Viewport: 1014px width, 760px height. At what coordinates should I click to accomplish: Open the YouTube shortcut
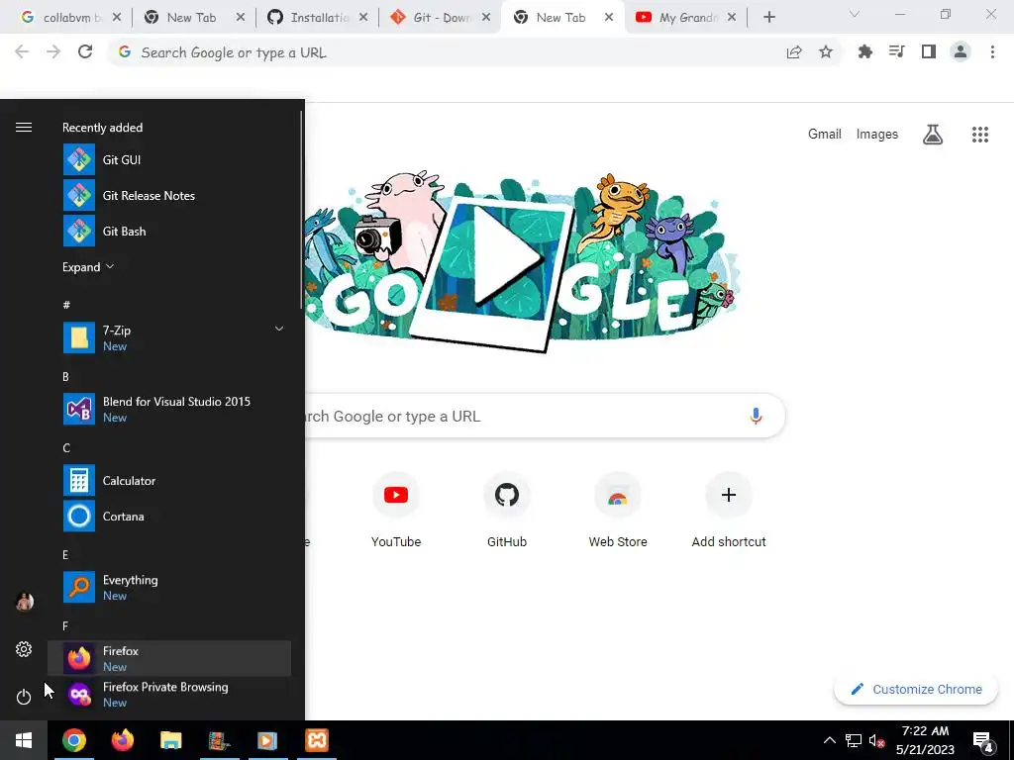(x=396, y=511)
